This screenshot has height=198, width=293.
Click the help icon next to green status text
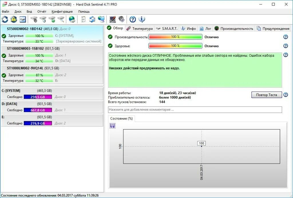[286, 55]
